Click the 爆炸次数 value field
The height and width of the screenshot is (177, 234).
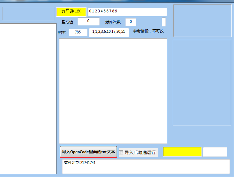pyautogui.click(x=131, y=22)
